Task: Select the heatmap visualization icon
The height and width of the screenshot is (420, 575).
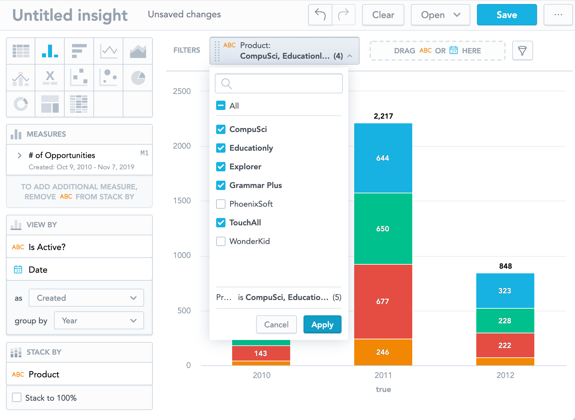Action: pyautogui.click(x=79, y=104)
